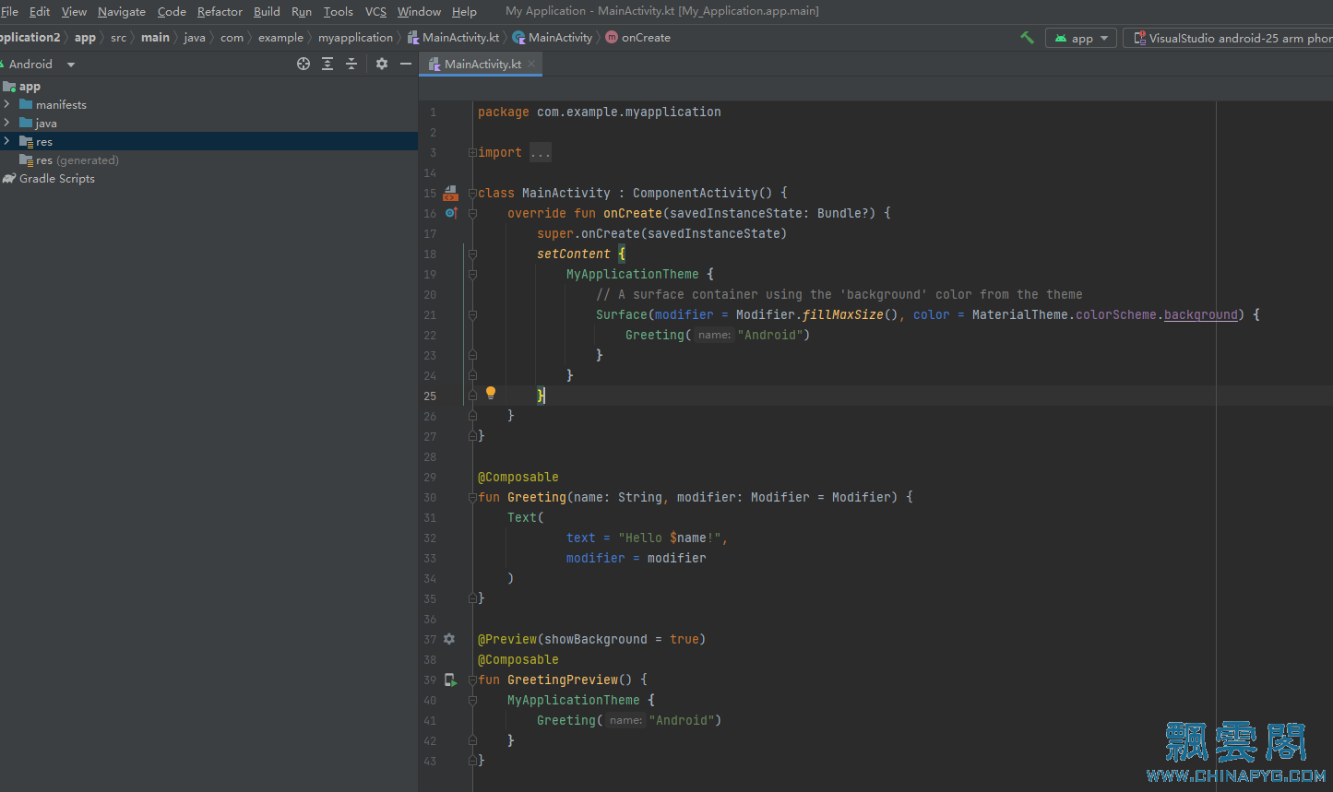Image resolution: width=1333 pixels, height=792 pixels.
Task: Open the Tools menu
Action: [x=338, y=11]
